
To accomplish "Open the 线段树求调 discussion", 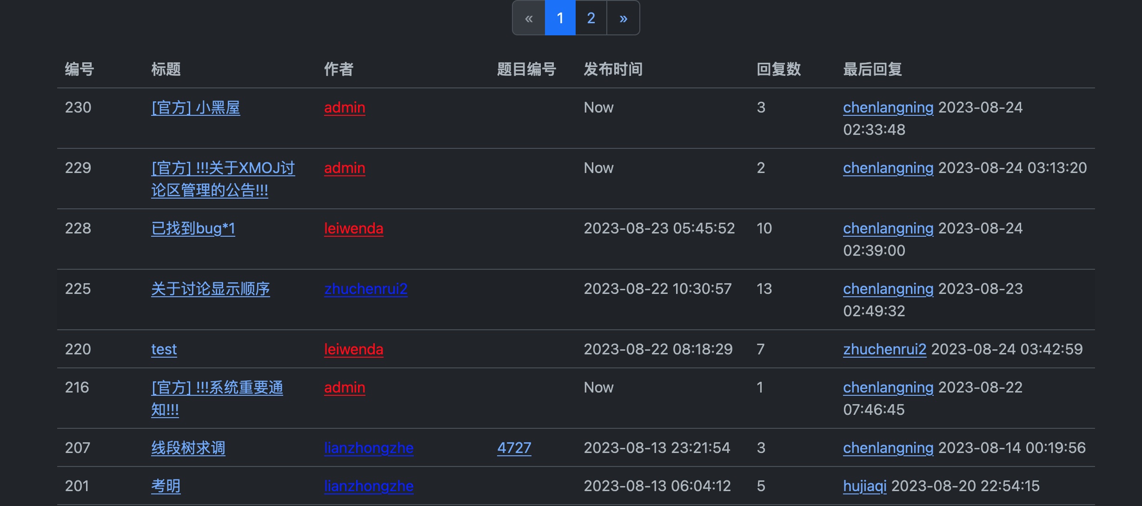I will tap(188, 447).
